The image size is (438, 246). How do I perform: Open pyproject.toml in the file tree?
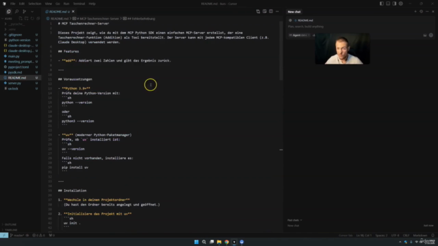(x=18, y=67)
